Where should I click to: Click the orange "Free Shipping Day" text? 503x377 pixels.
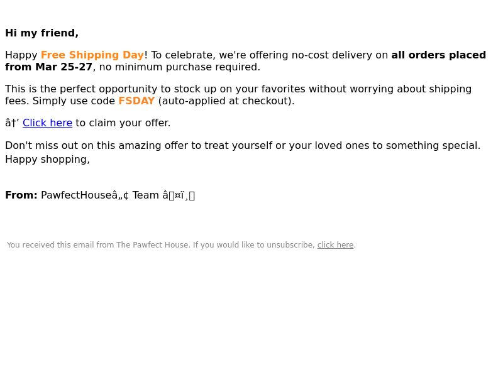(92, 55)
